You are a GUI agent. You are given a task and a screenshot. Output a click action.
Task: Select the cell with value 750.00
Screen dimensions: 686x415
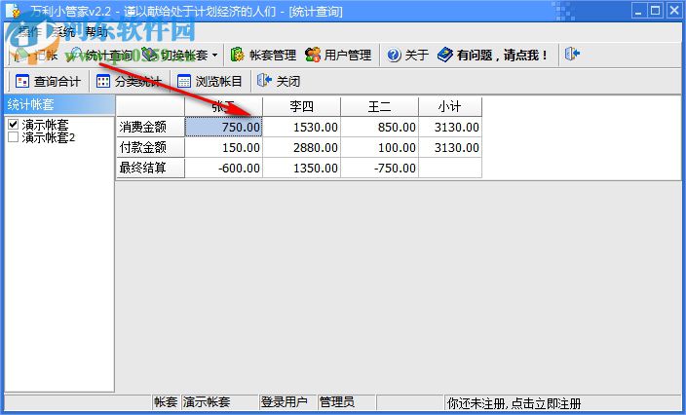pos(223,128)
